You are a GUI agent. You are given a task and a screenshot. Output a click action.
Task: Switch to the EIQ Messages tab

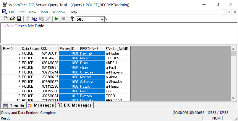75,105
